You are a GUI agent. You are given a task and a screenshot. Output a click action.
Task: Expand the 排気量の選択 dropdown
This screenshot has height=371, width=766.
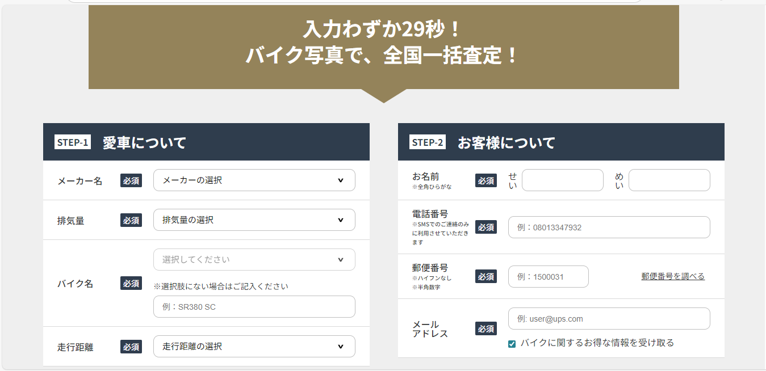pyautogui.click(x=254, y=220)
